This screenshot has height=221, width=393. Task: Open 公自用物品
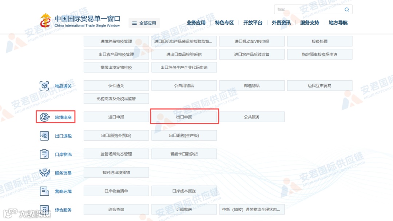(x=184, y=85)
